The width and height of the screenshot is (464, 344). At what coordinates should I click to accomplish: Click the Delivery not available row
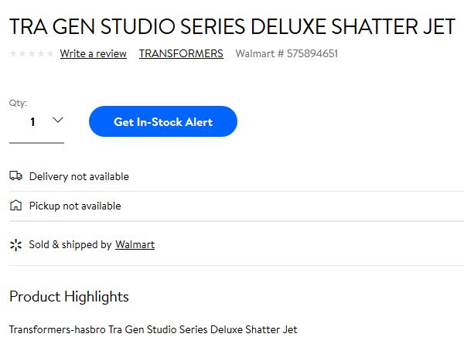pos(237,176)
